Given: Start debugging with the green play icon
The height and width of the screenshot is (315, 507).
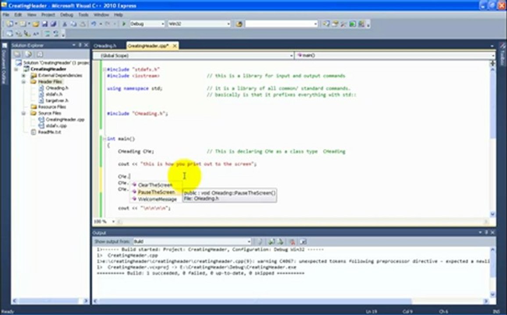Looking at the screenshot, I should click(x=124, y=24).
